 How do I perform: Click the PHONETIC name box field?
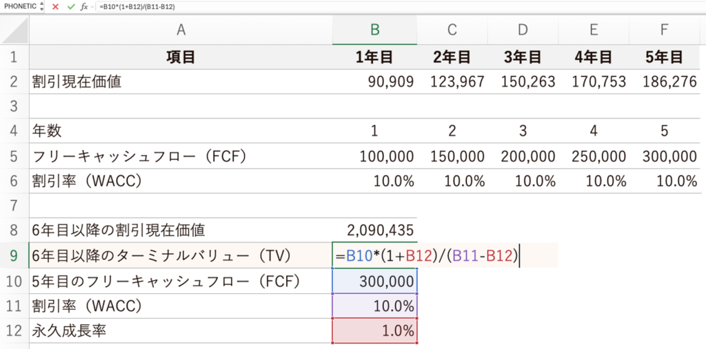[19, 6]
